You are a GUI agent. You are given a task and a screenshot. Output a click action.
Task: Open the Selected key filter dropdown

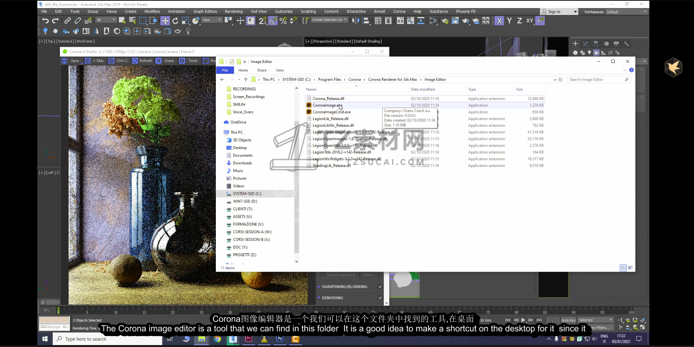[596, 320]
